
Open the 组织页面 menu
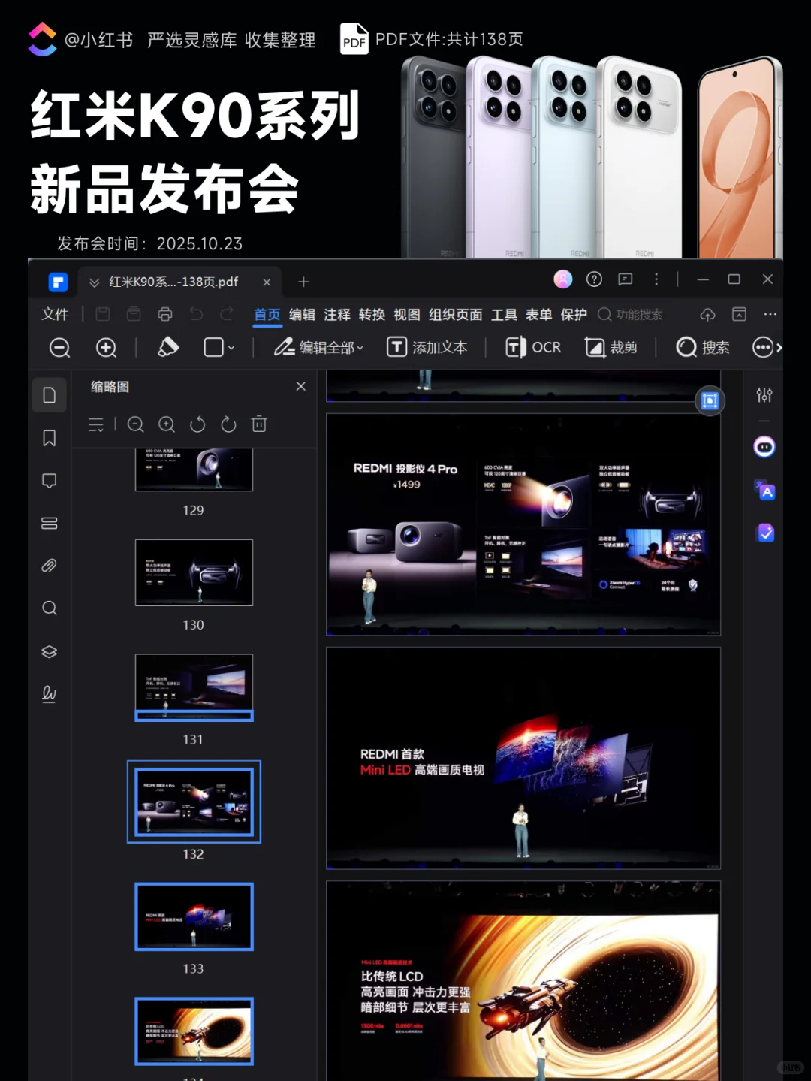click(455, 314)
